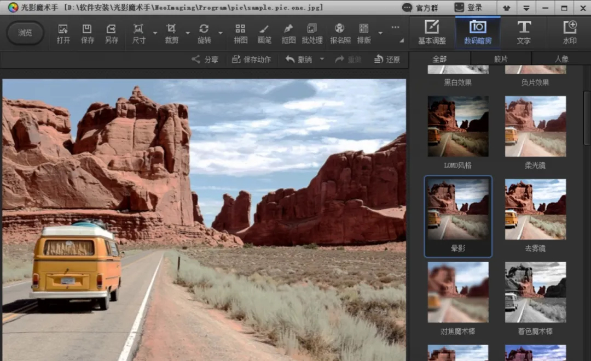Image resolution: width=591 pixels, height=361 pixels.
Task: Show more toolbar tools via ellipsis
Action: pyautogui.click(x=395, y=27)
